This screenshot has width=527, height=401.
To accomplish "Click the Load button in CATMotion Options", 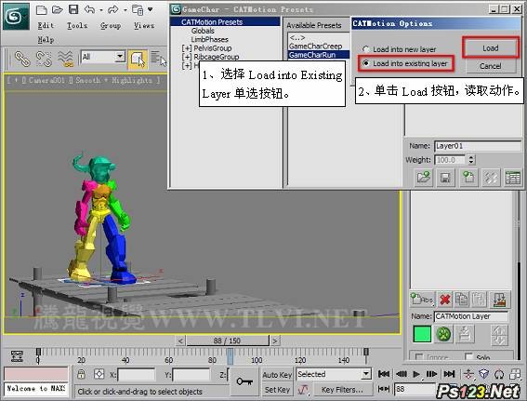I will tap(491, 47).
